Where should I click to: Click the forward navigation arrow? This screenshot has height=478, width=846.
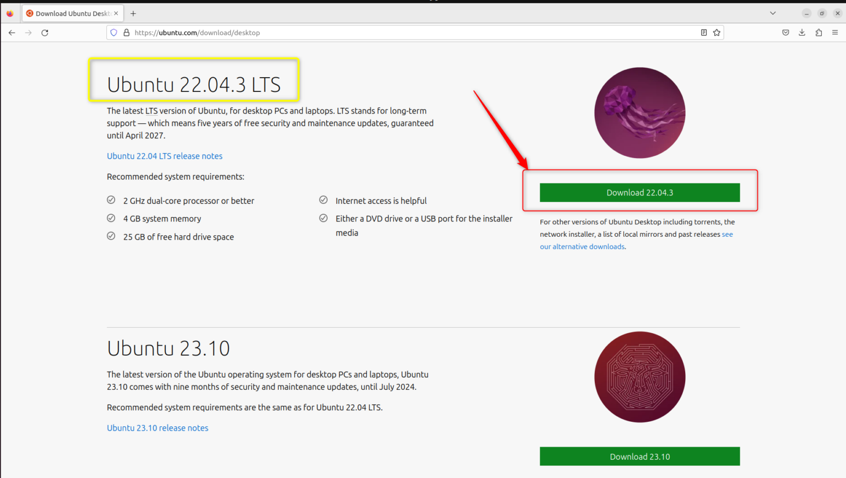point(28,32)
